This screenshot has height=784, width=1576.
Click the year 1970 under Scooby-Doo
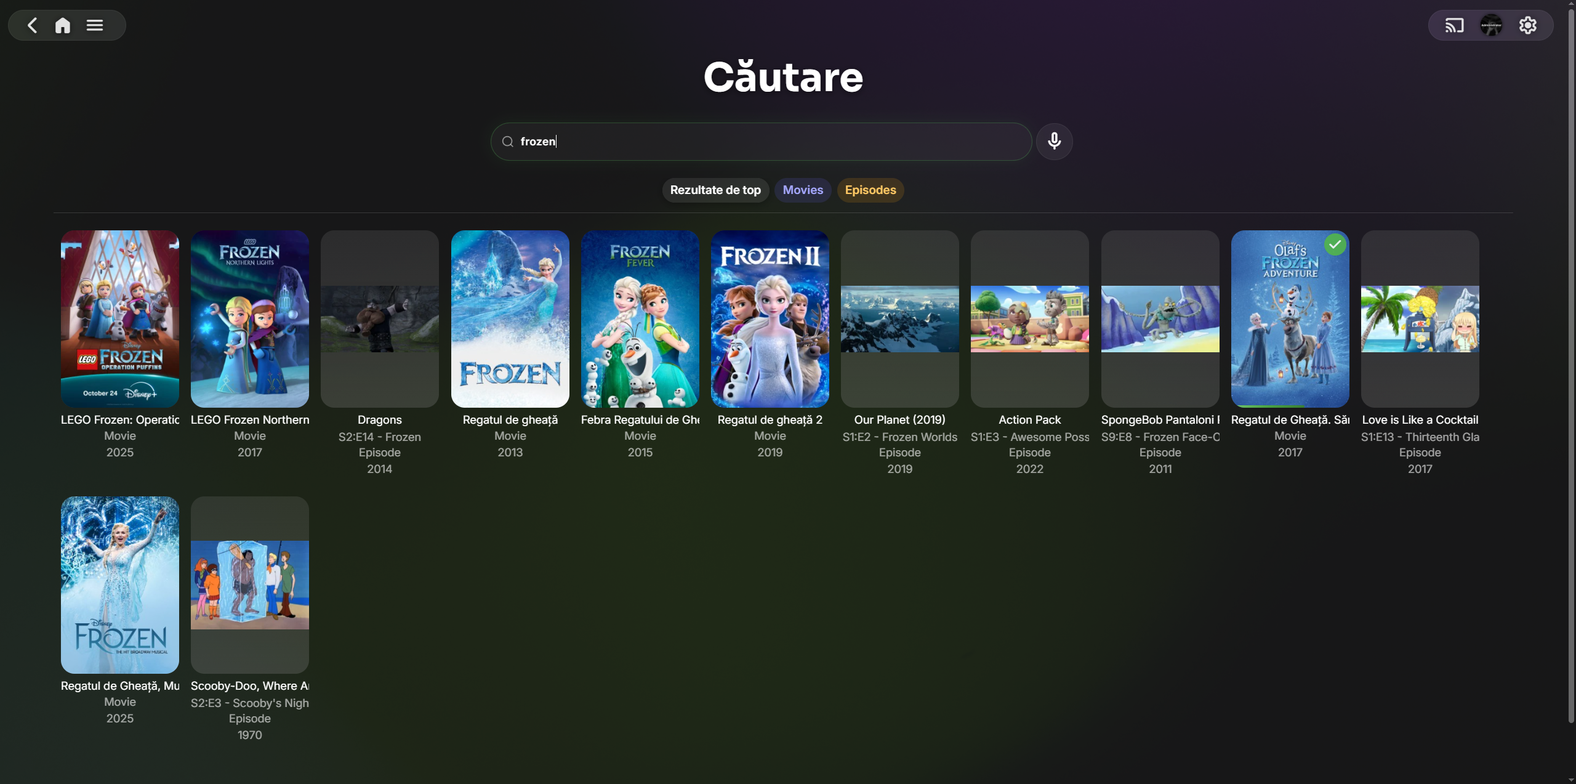pos(250,735)
